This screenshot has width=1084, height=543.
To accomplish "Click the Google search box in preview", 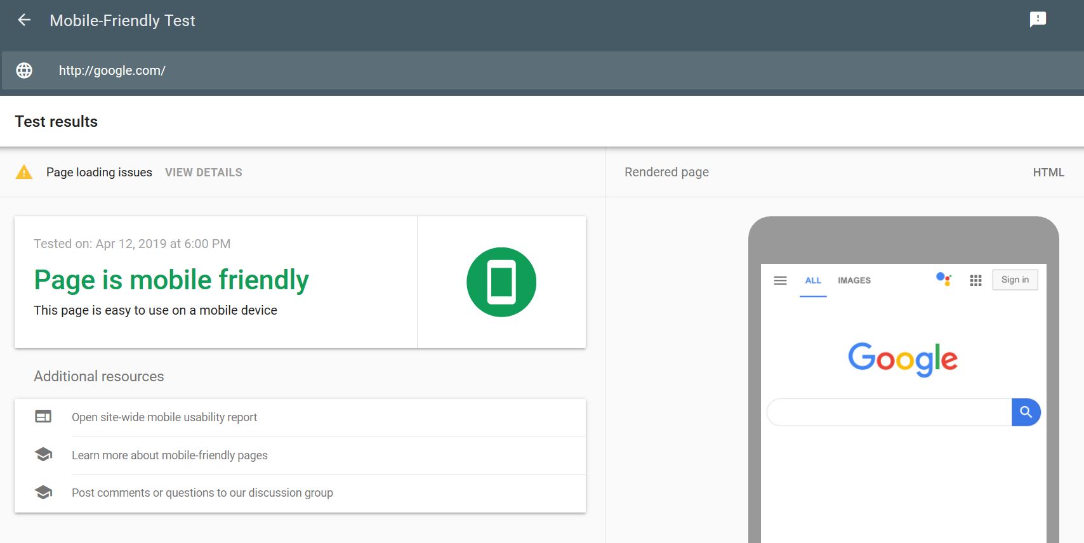I will 889,412.
